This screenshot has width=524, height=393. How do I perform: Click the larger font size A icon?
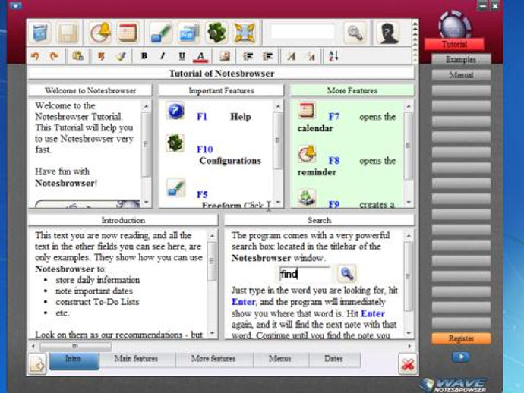[x=291, y=56]
